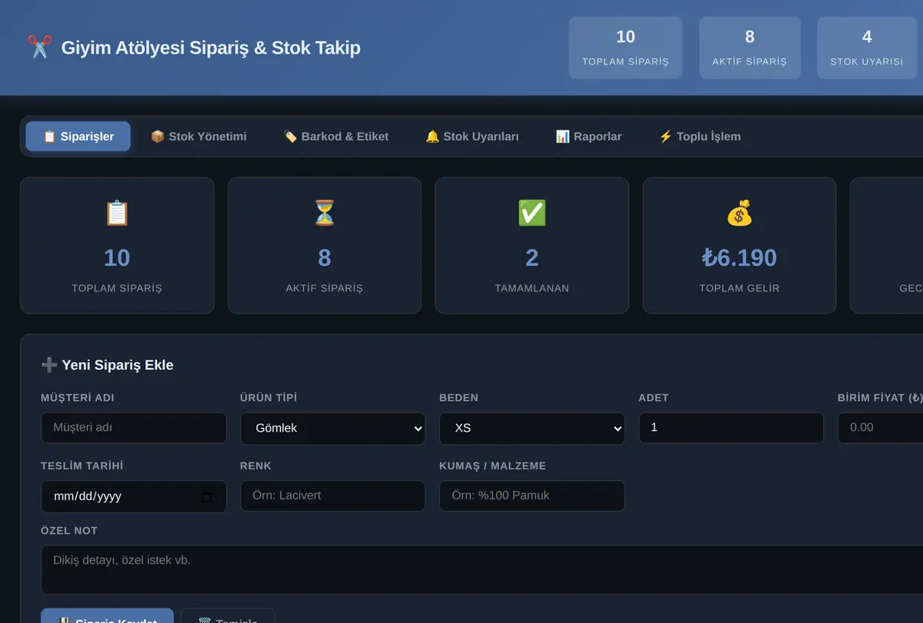Click the header Stok Uyarısı stat box
Viewport: 923px width, 623px height.
(x=867, y=48)
